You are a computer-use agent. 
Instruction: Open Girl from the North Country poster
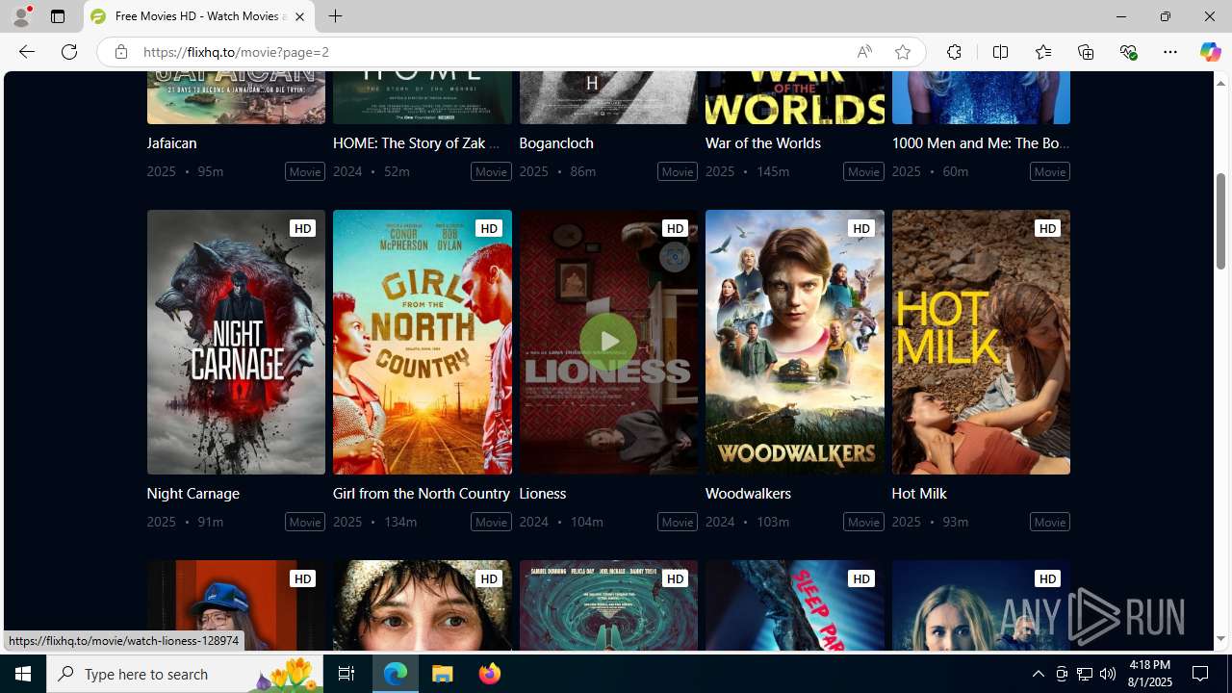click(422, 342)
